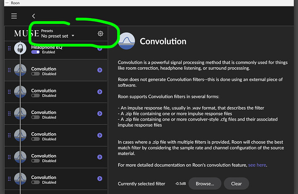Click the "-0.5dB" gain value
This screenshot has width=298, height=194.
(180, 184)
